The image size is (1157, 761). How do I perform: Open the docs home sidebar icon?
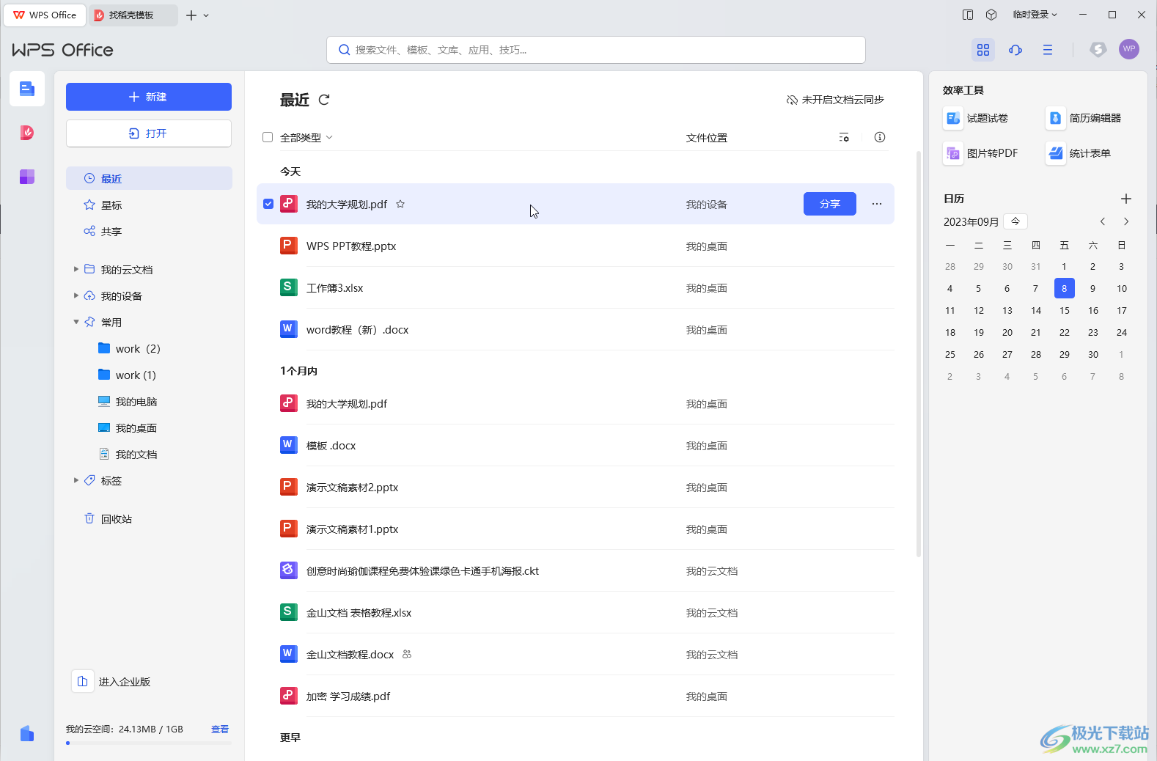point(27,89)
